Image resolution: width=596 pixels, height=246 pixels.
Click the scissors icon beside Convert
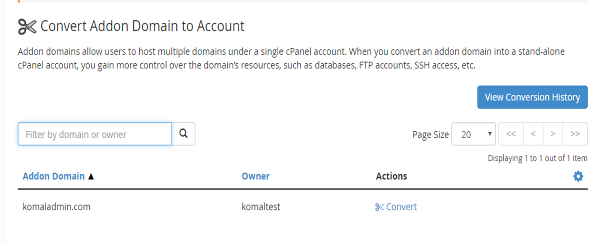(x=379, y=207)
